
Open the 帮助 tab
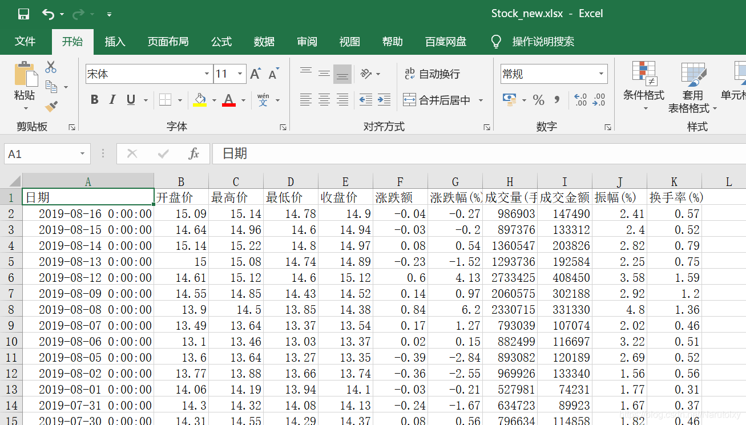point(393,42)
